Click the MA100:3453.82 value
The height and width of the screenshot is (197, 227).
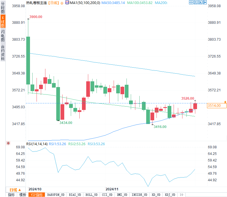pos(140,3)
